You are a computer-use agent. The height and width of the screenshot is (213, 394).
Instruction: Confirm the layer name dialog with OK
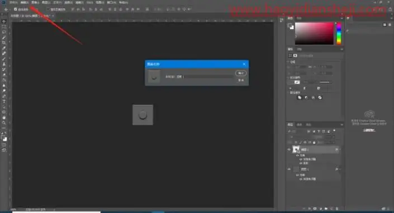[x=241, y=73]
